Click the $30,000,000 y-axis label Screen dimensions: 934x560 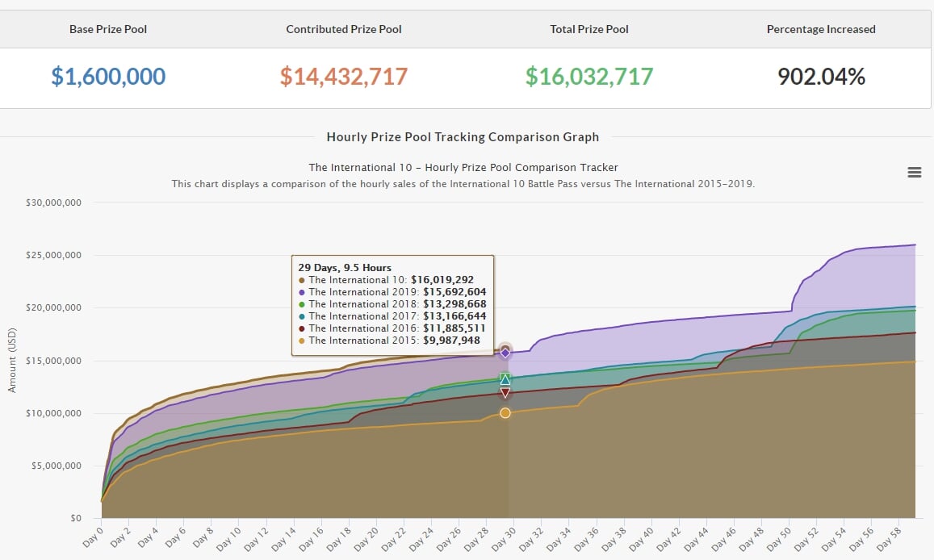pyautogui.click(x=53, y=203)
